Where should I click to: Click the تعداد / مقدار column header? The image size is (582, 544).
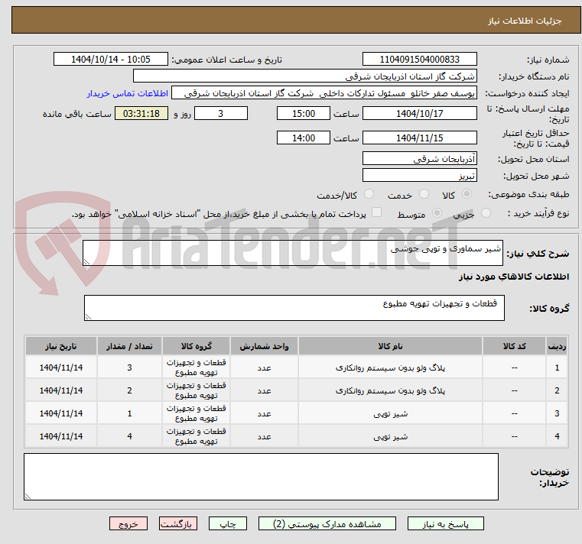pyautogui.click(x=129, y=346)
